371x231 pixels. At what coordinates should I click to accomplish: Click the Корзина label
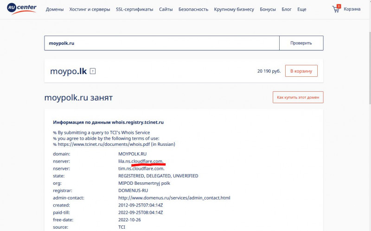pos(352,9)
